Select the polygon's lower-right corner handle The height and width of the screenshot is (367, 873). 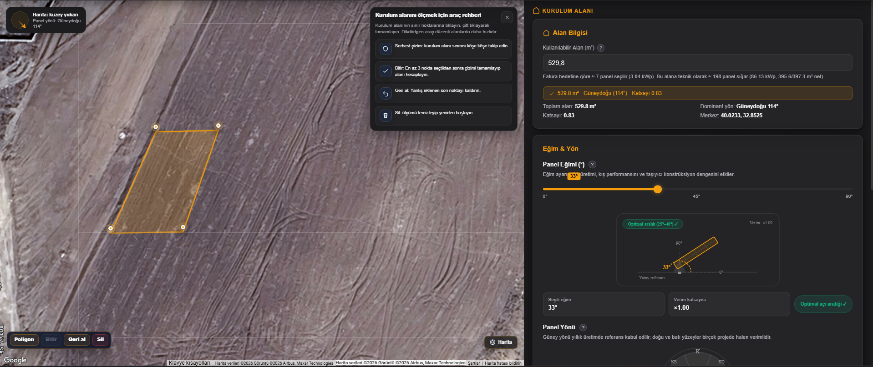coord(183,227)
